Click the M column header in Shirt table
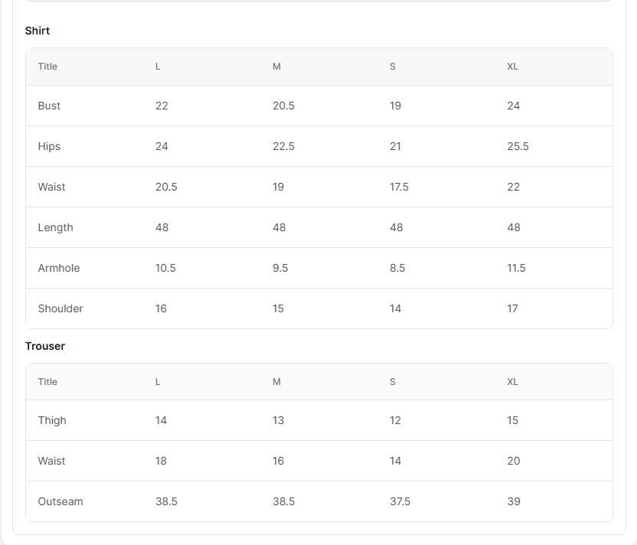Image resolution: width=637 pixels, height=545 pixels. click(276, 67)
